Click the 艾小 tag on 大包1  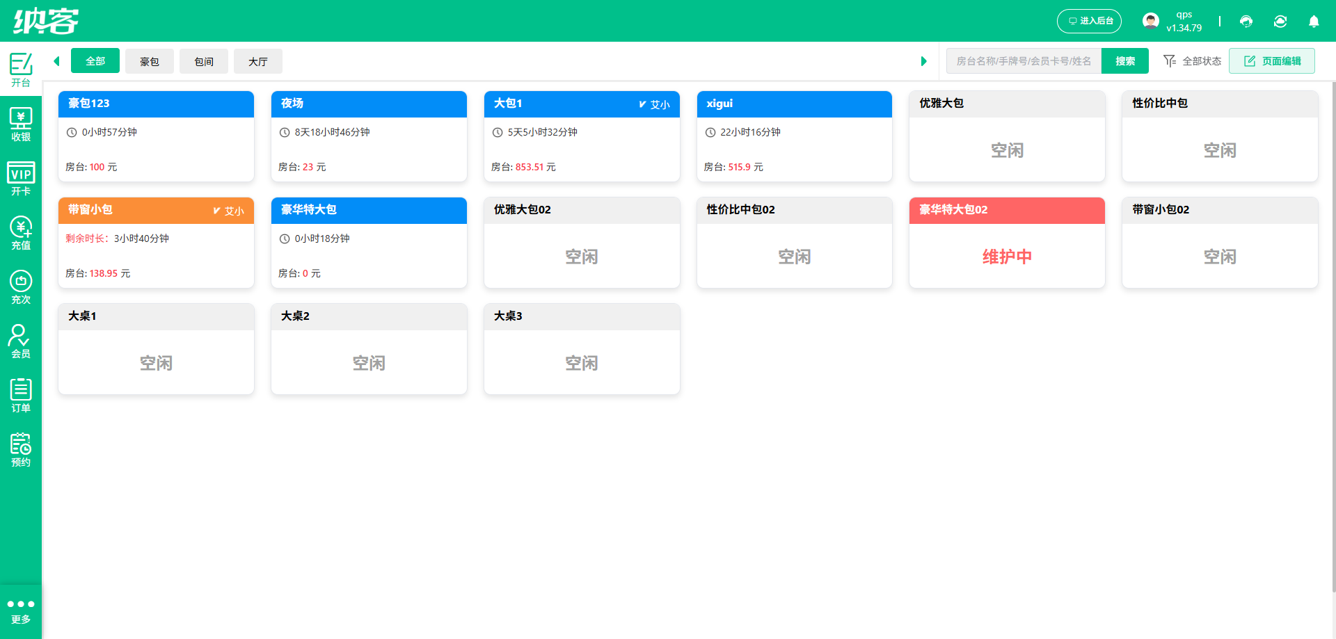[x=655, y=104]
